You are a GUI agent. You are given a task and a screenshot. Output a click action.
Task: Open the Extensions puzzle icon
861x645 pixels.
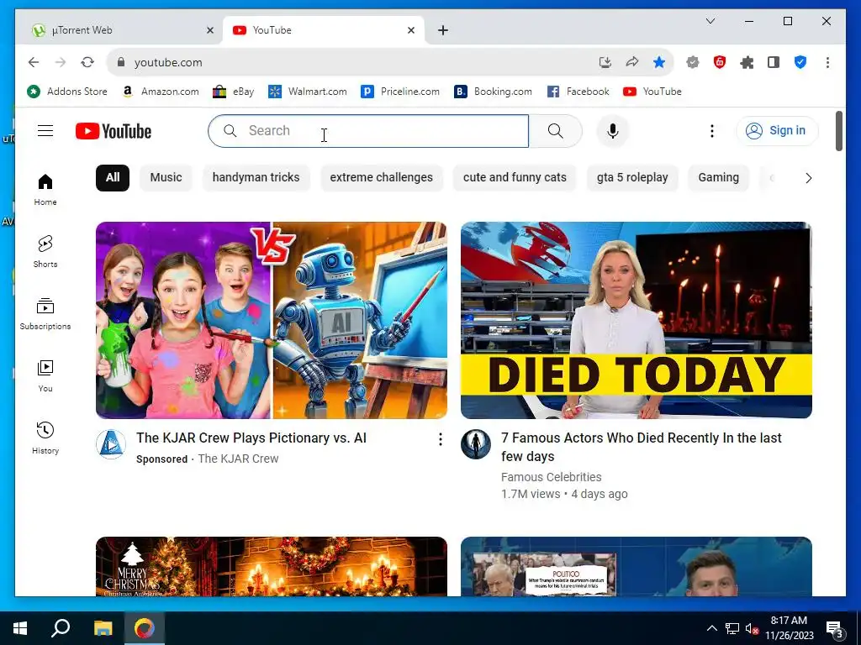[747, 62]
